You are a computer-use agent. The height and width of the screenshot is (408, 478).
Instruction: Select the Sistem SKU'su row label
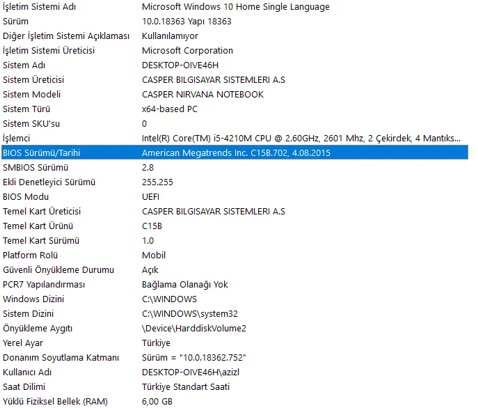click(31, 124)
